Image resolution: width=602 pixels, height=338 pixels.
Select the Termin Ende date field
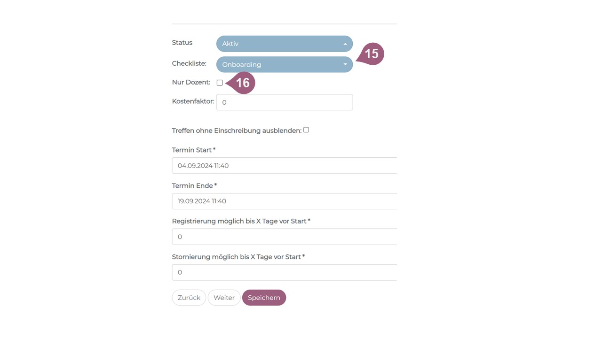click(284, 201)
